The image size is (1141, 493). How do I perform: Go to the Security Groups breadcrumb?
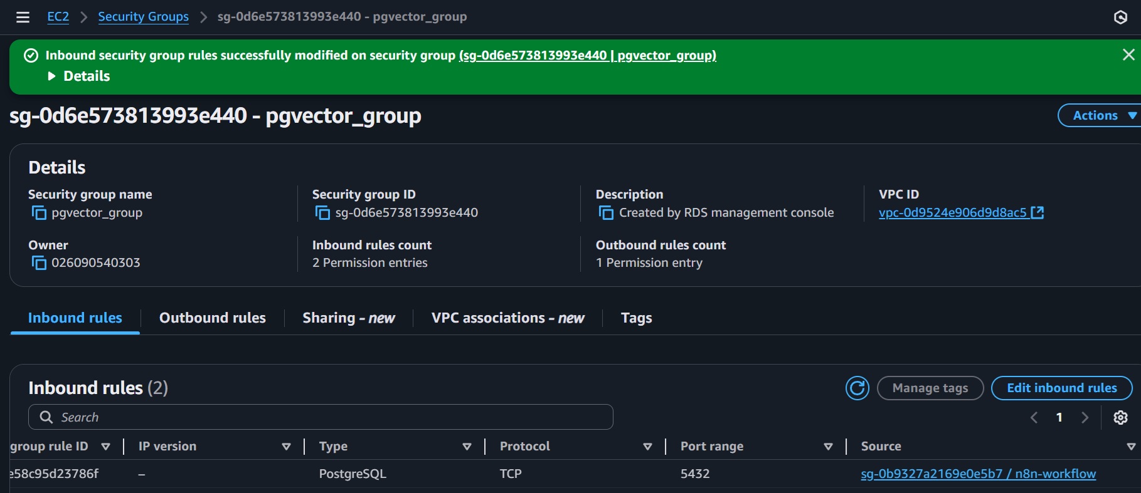point(143,17)
